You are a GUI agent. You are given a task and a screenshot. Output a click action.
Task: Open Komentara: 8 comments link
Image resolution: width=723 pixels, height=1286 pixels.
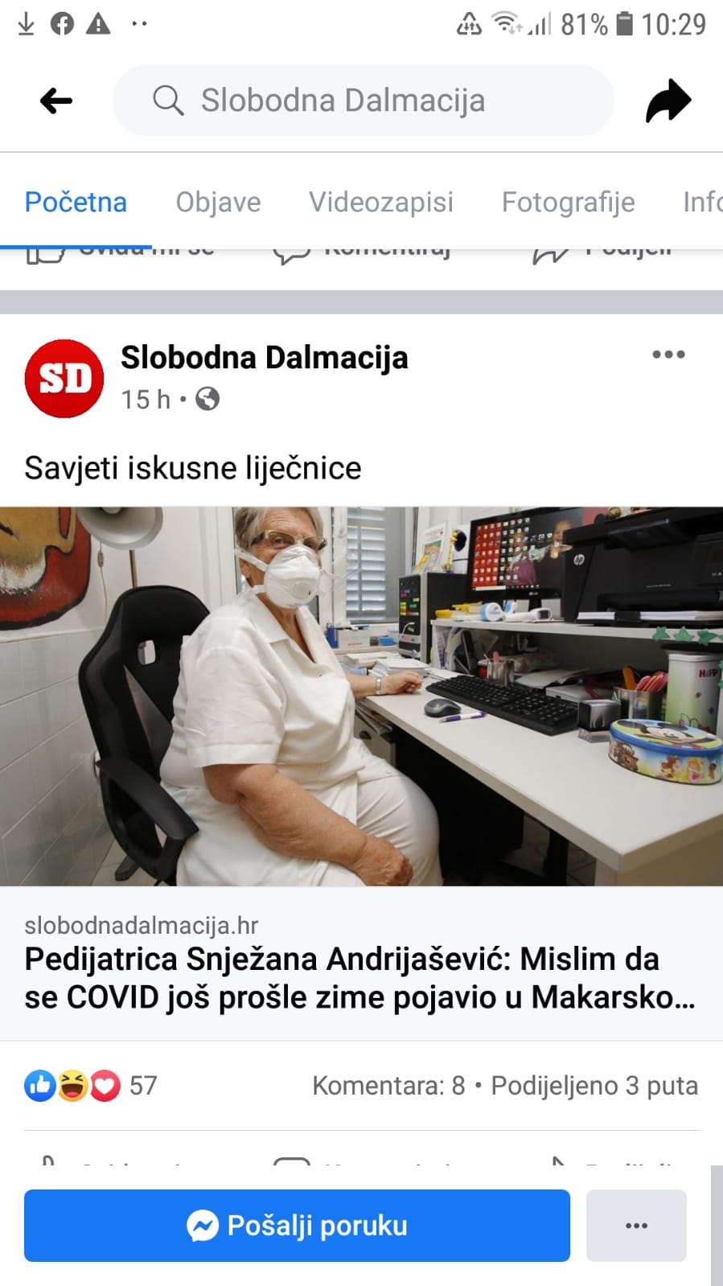click(388, 1086)
